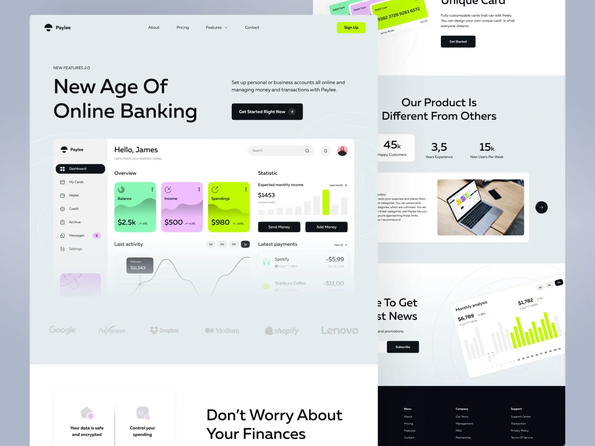Expand the Spendings card options menu
Image resolution: width=595 pixels, height=446 pixels.
tap(246, 189)
